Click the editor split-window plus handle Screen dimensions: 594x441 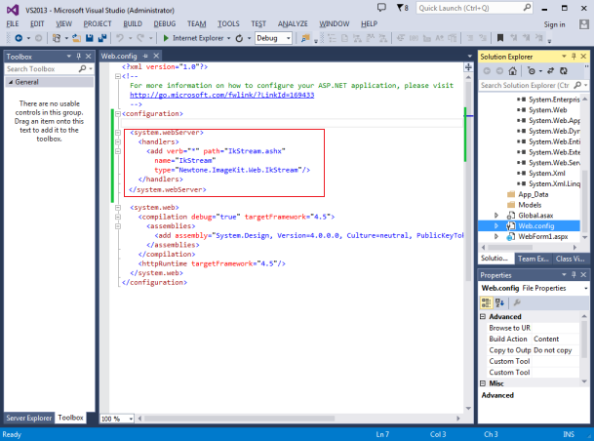click(468, 67)
